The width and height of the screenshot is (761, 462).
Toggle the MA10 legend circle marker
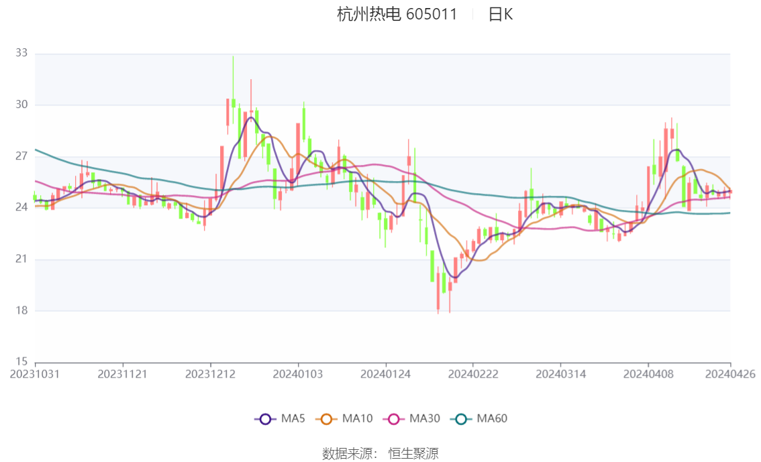326,419
